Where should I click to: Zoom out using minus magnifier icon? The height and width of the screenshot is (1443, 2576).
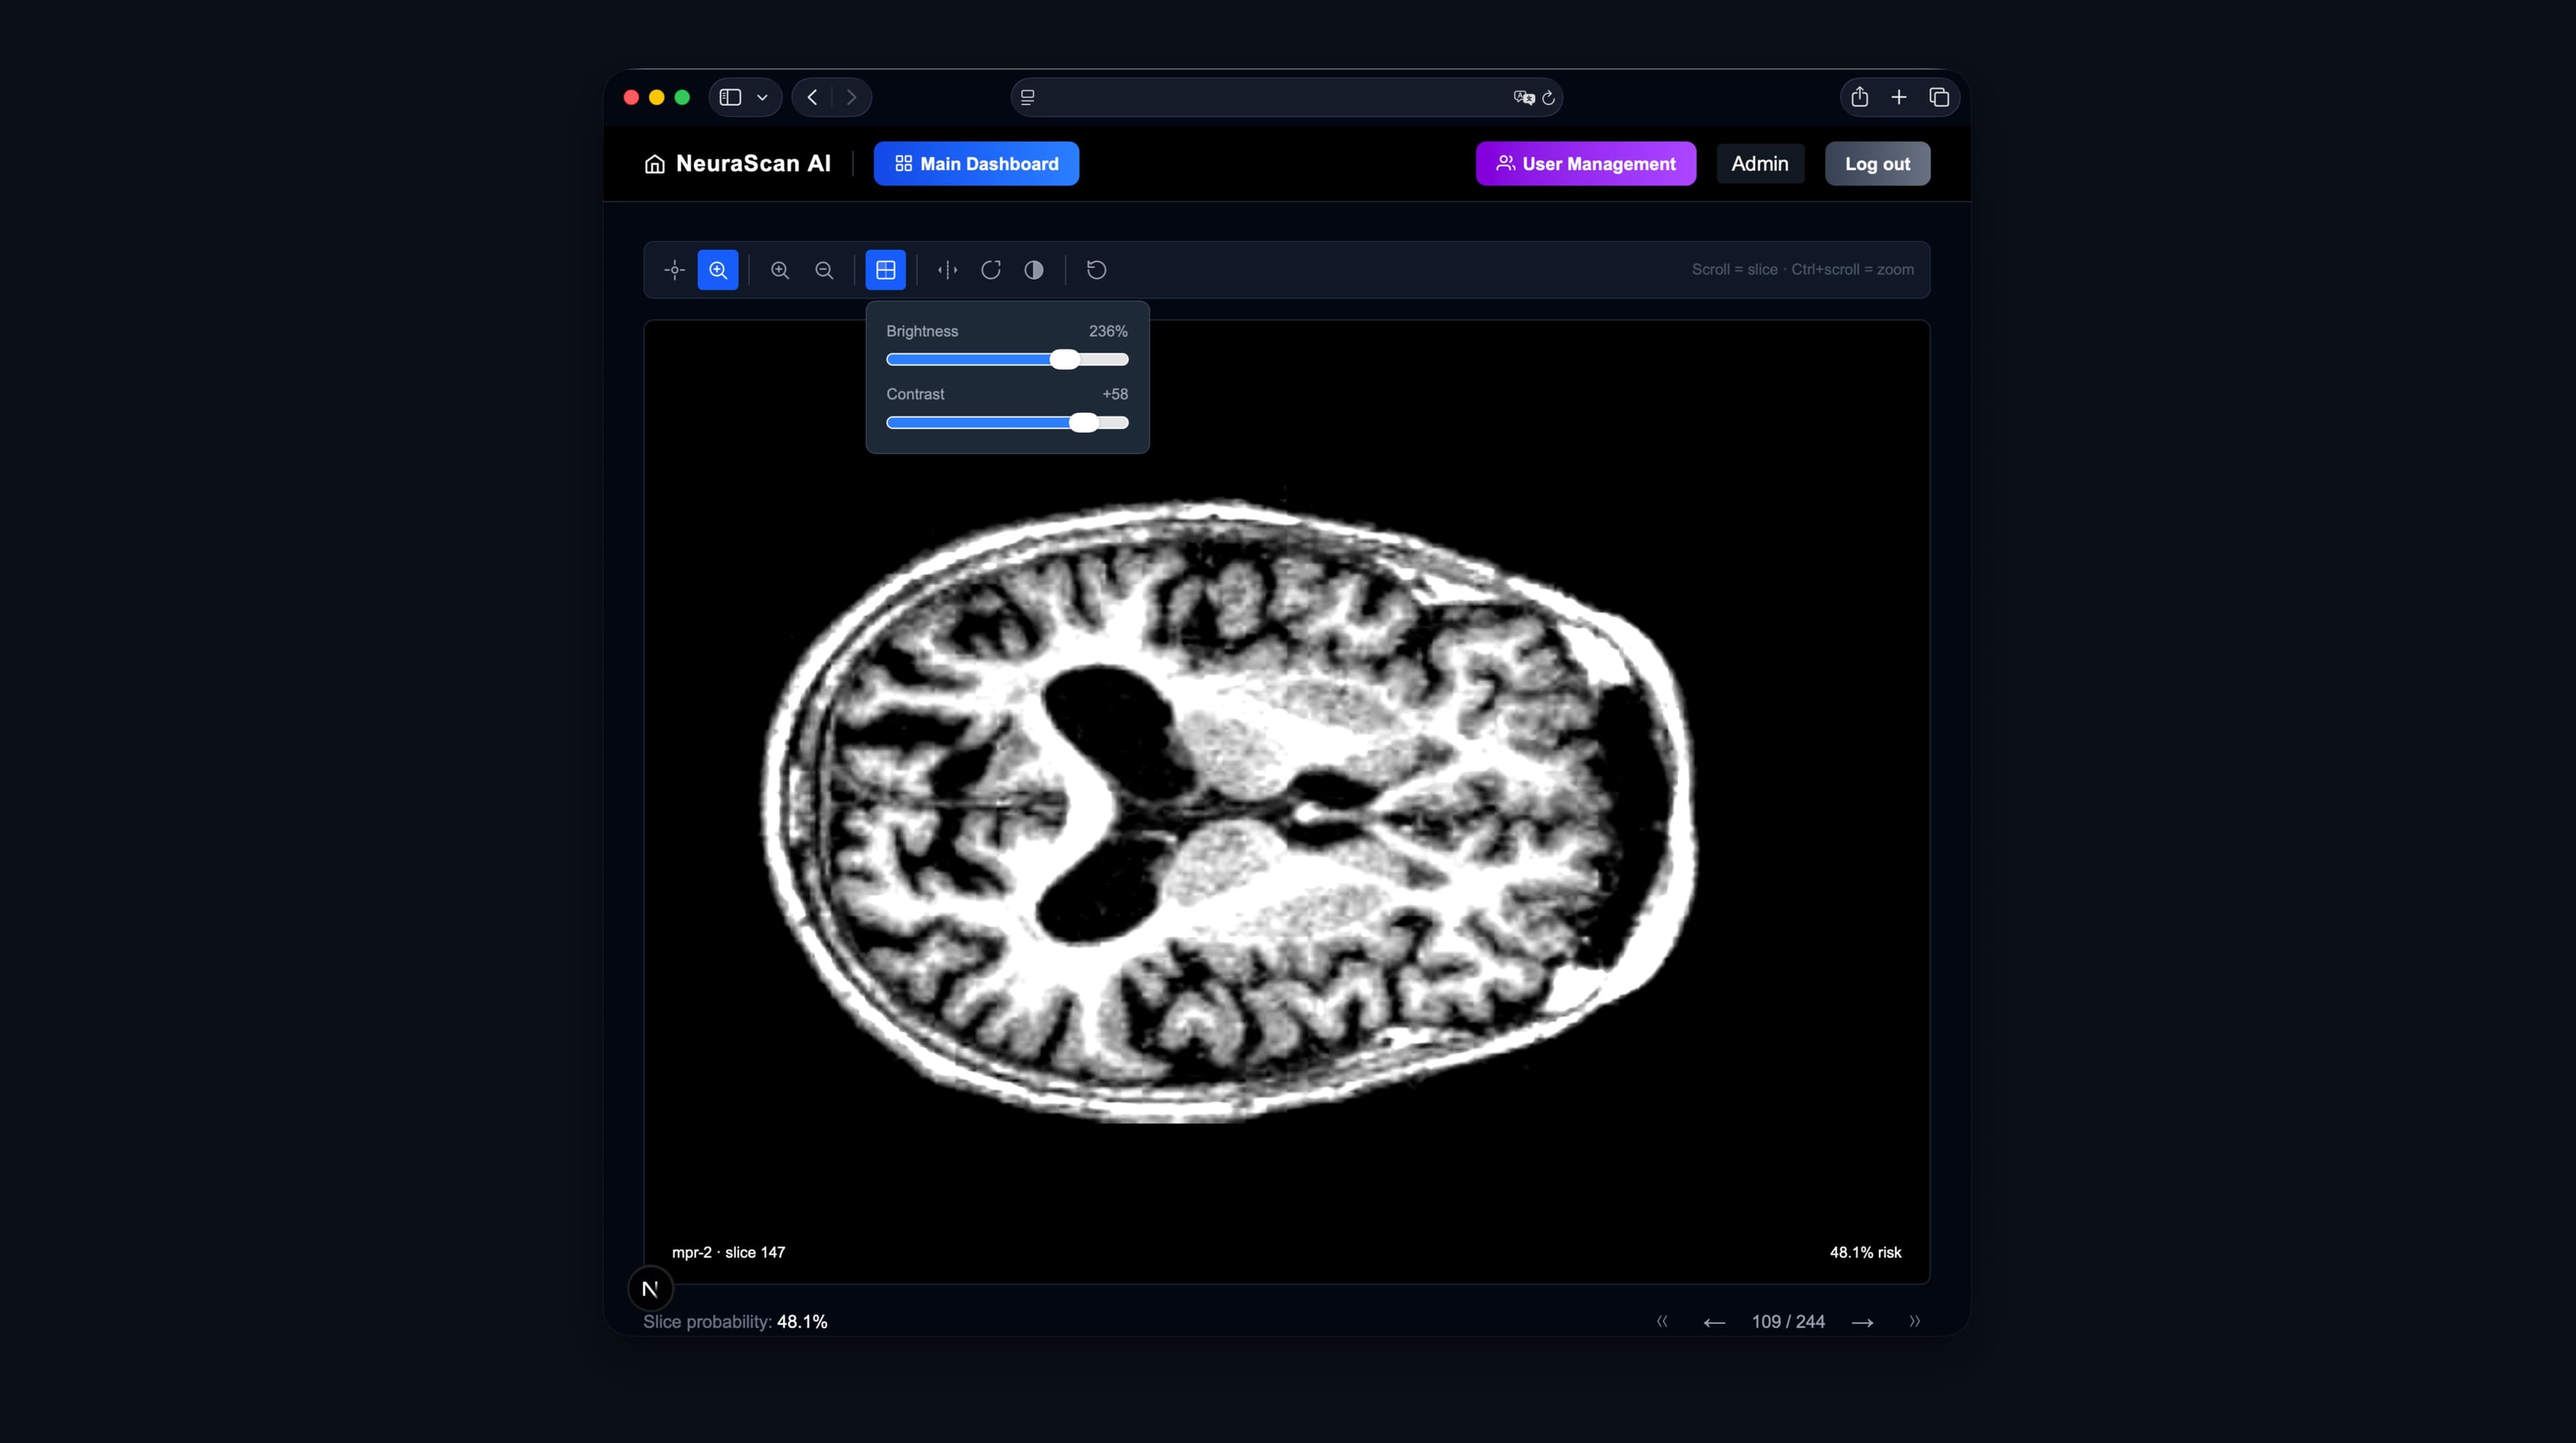[x=824, y=270]
